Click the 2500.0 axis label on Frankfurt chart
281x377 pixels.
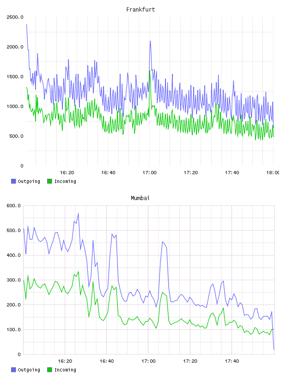[15, 17]
